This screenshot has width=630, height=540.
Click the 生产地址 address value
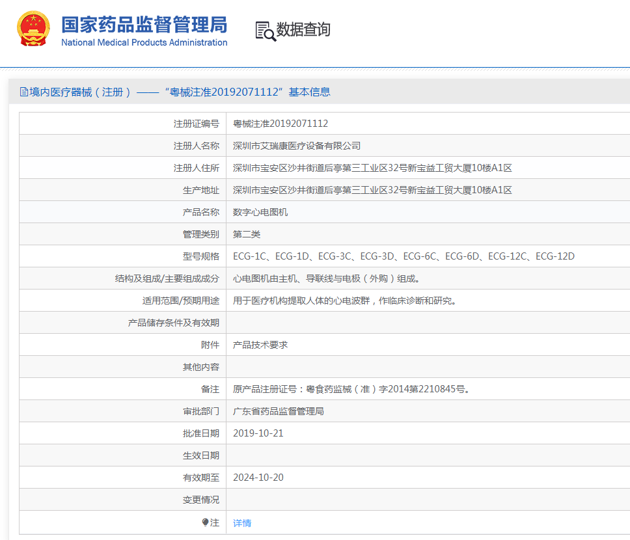pyautogui.click(x=372, y=190)
